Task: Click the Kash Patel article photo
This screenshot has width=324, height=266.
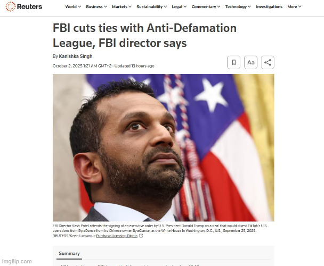Action: point(164,147)
